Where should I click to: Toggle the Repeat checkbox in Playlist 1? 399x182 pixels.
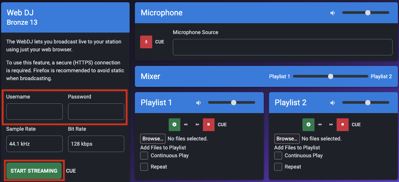(144, 167)
